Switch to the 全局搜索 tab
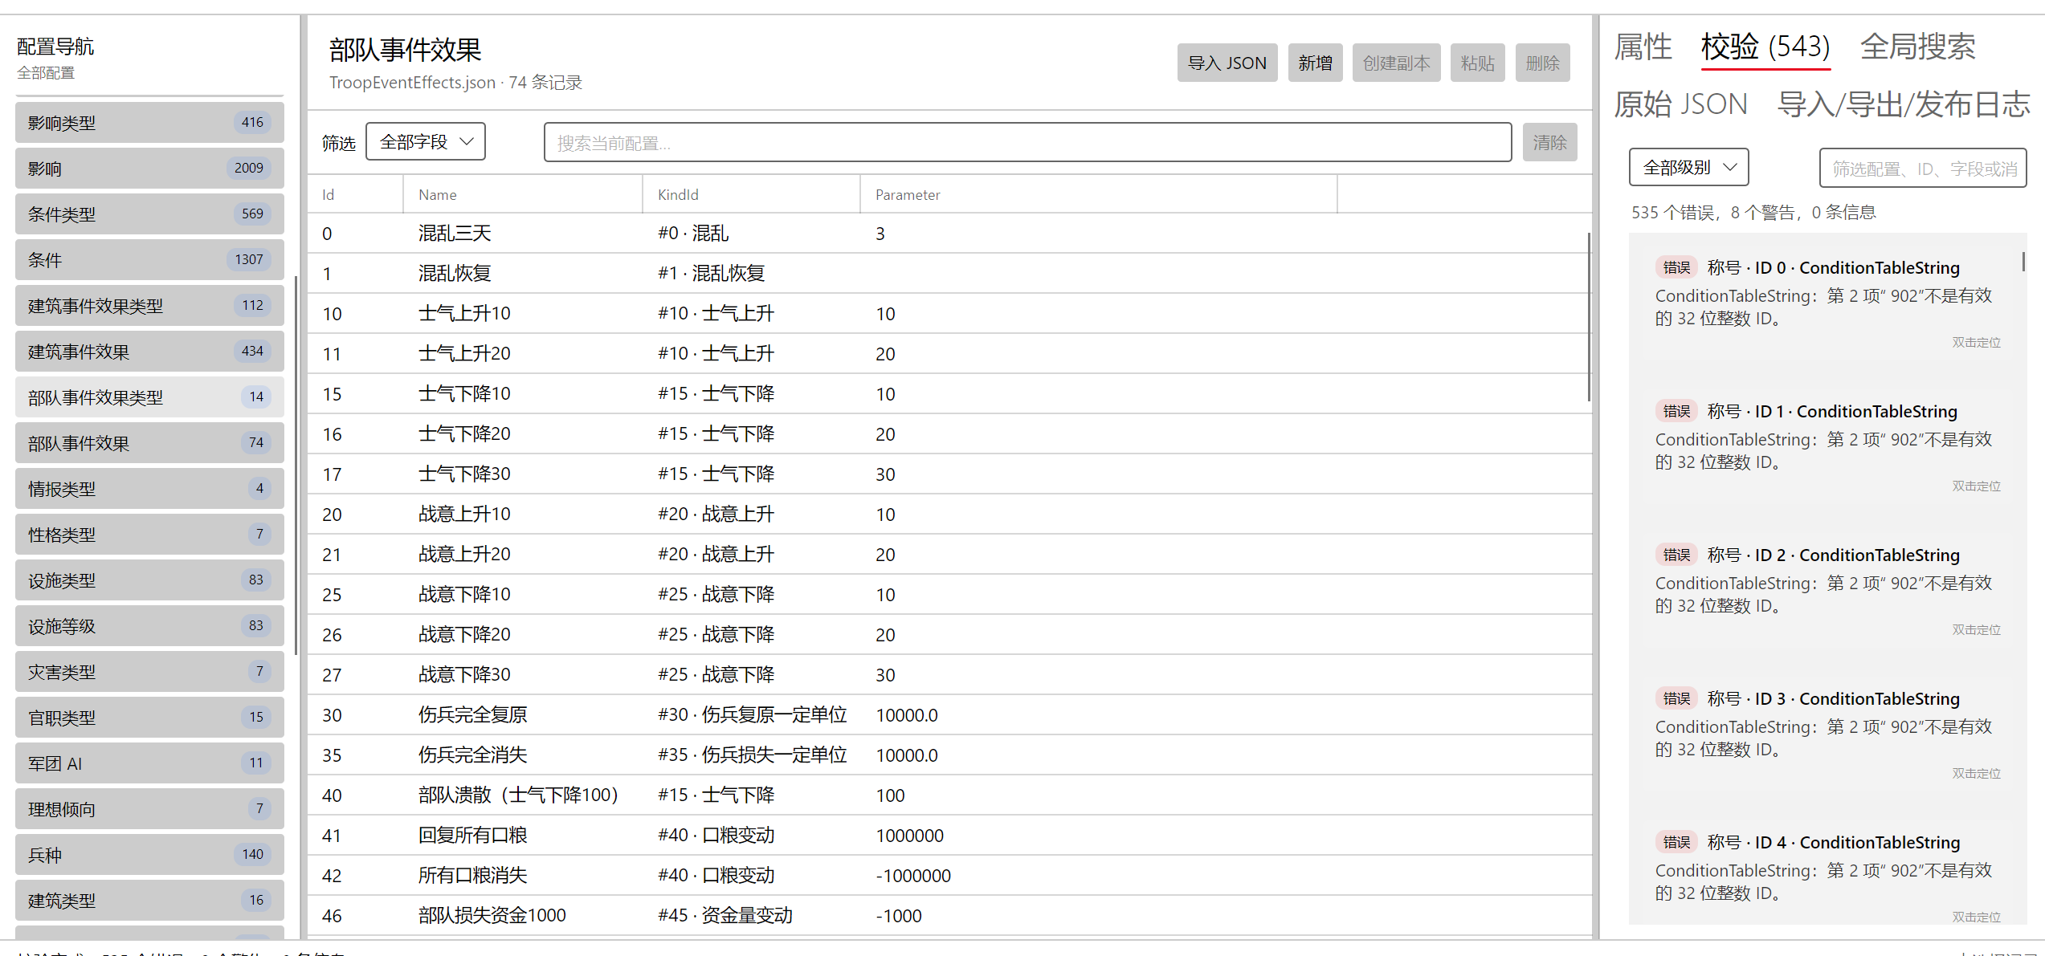Image resolution: width=2045 pixels, height=956 pixels. point(1917,47)
